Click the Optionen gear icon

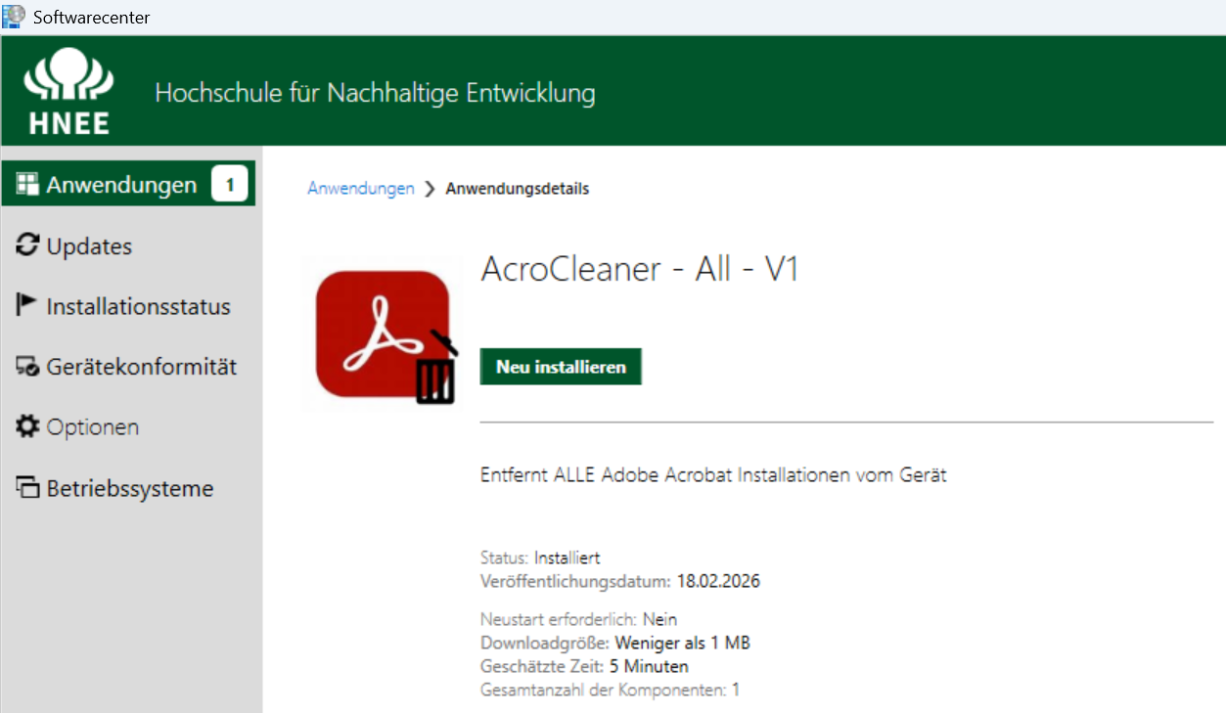[27, 427]
